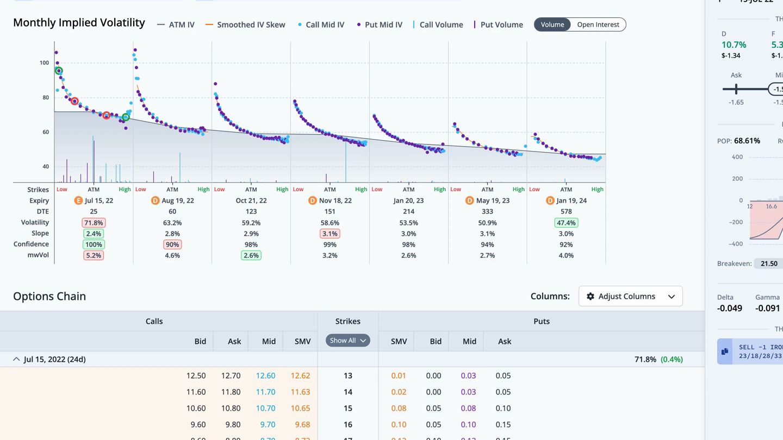The width and height of the screenshot is (783, 440).
Task: Click the call mid price 11.70 at strike 14
Action: tap(265, 392)
